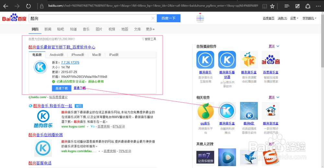Viewport: 324px width, 168px height.
Task: Click the Baidu logo
Action: [14, 18]
